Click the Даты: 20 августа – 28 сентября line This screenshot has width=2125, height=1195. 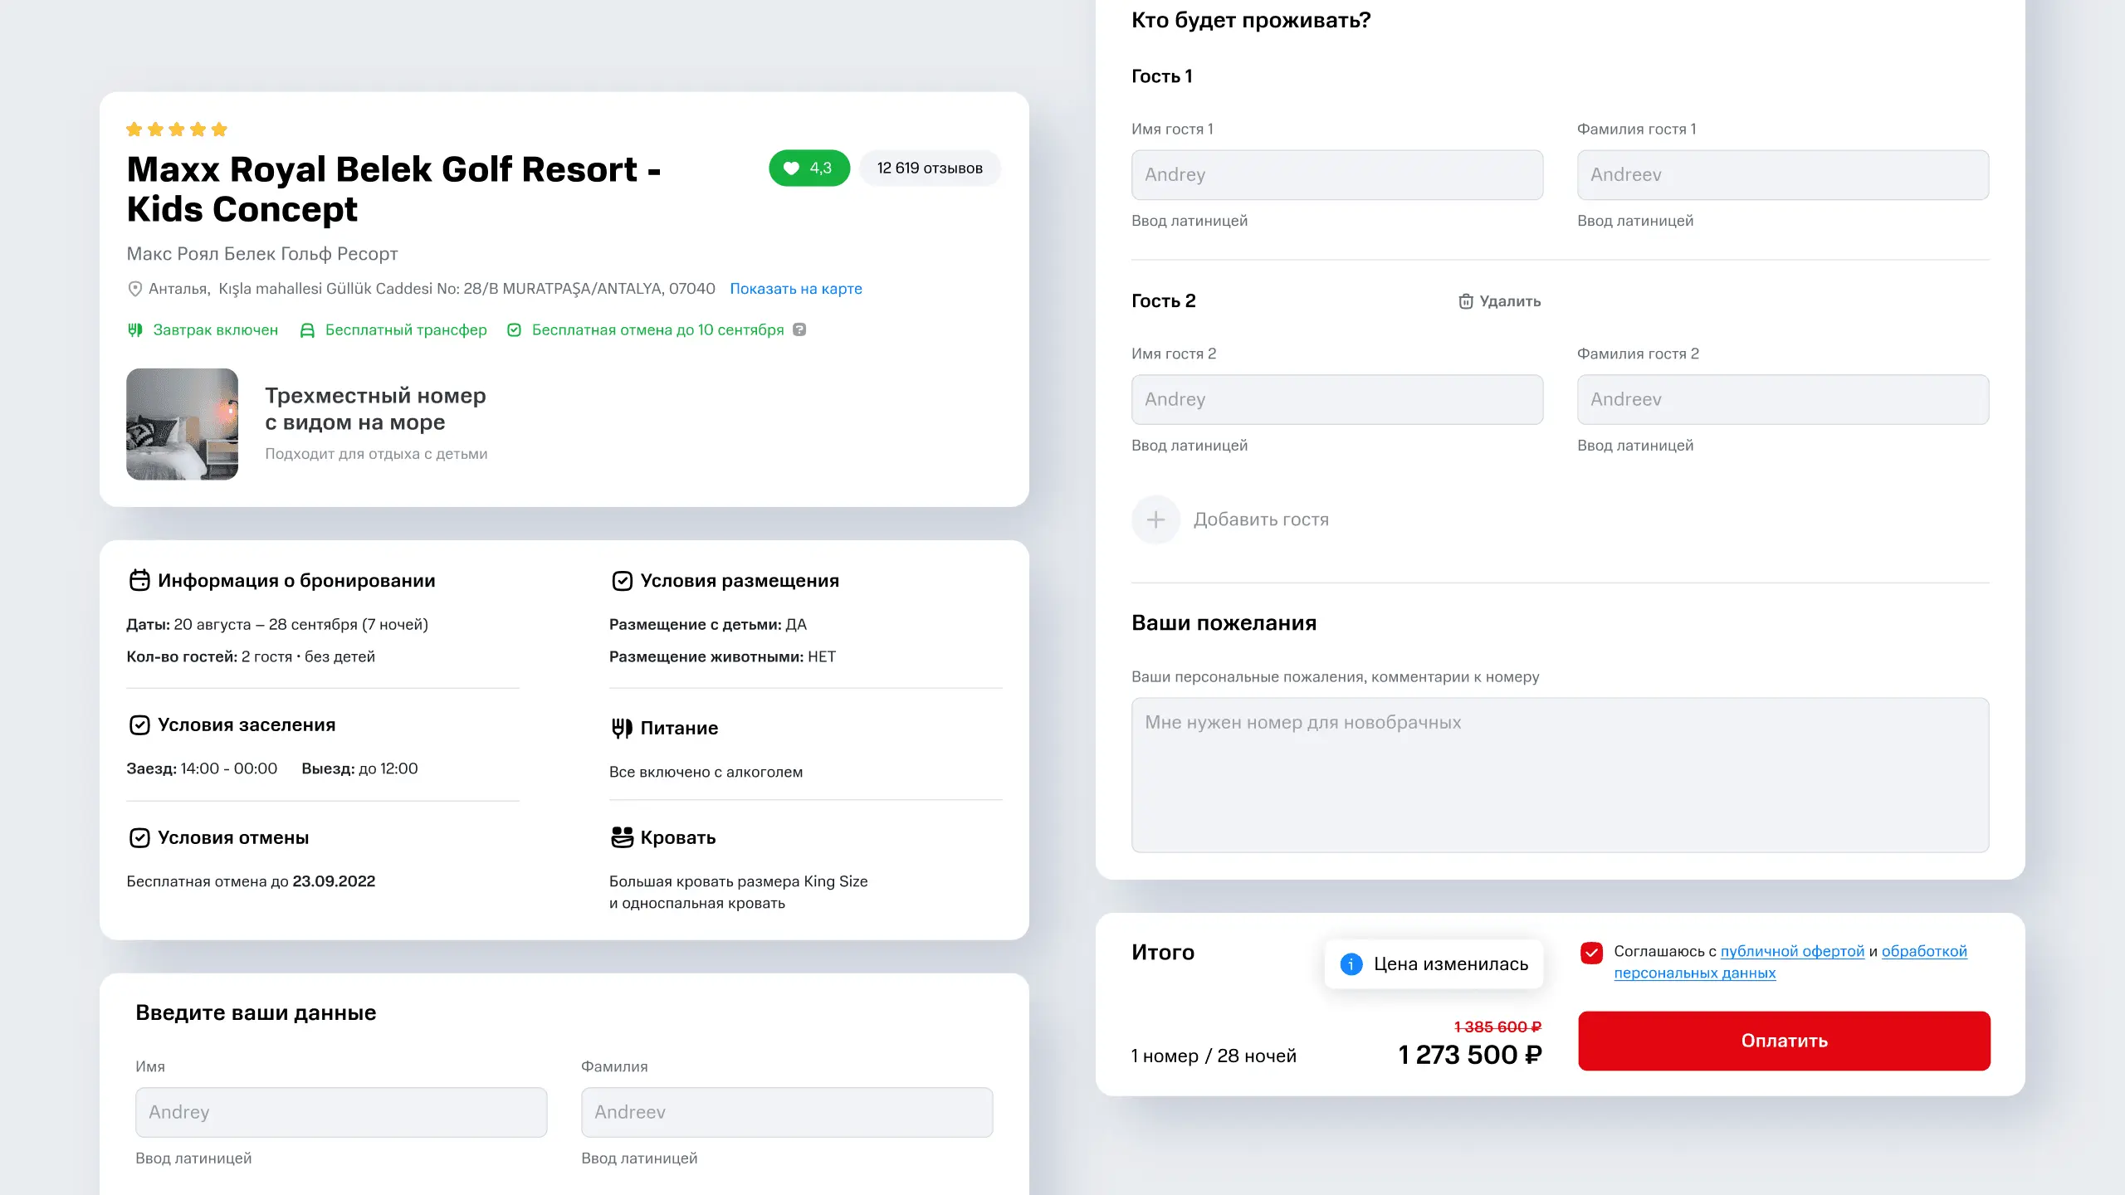[277, 625]
